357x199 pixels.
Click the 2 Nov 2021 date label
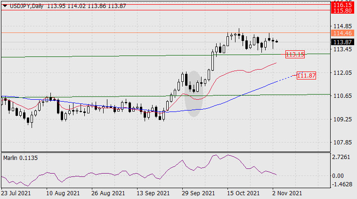[x=287, y=193]
